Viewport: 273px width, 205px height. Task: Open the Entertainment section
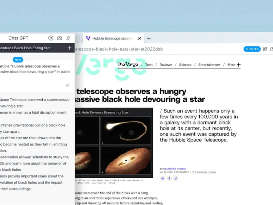point(209,65)
